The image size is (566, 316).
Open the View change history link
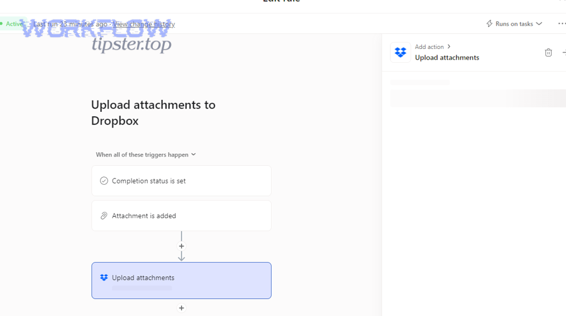(143, 24)
